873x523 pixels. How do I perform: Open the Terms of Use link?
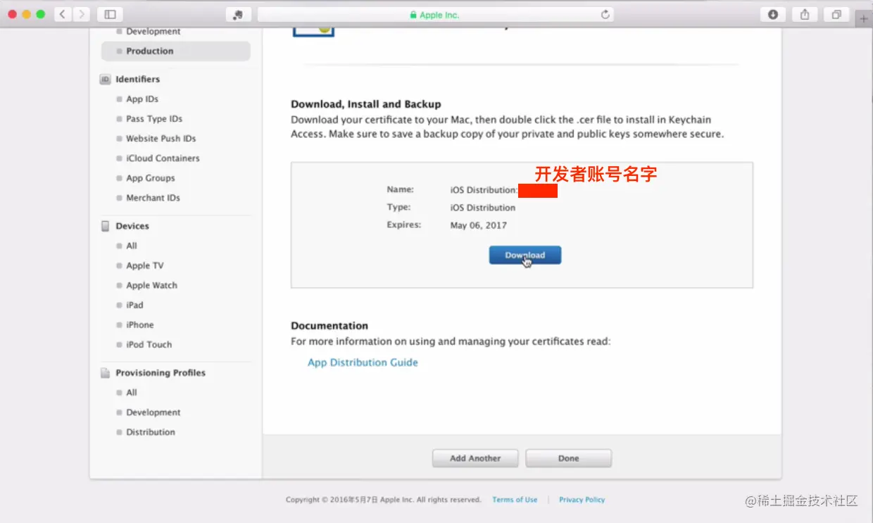coord(515,500)
